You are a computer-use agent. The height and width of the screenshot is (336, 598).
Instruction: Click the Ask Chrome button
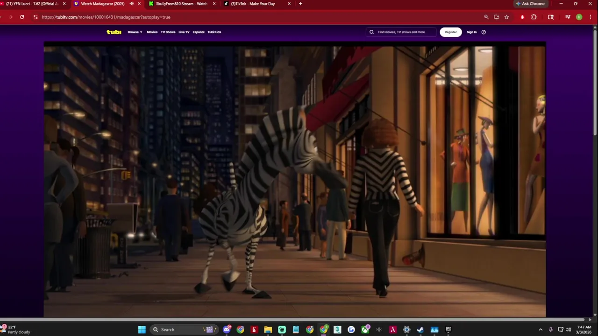point(530,4)
